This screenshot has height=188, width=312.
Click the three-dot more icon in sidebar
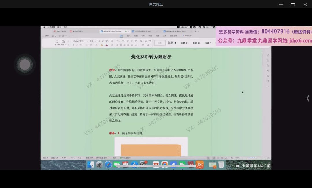point(268,86)
